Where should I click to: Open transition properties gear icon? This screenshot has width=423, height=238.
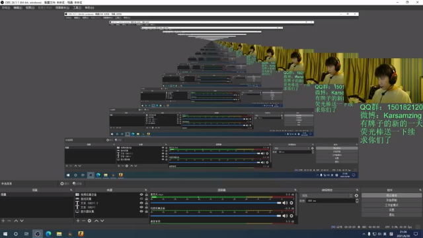coord(357,196)
